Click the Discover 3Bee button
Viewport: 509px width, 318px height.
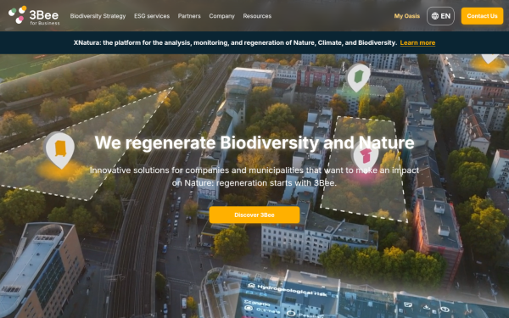[255, 215]
